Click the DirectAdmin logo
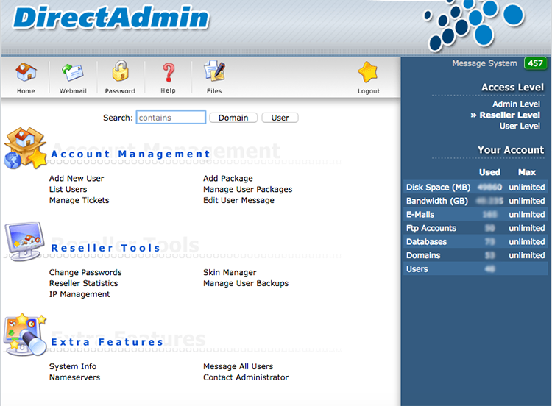The width and height of the screenshot is (552, 406). point(111,18)
